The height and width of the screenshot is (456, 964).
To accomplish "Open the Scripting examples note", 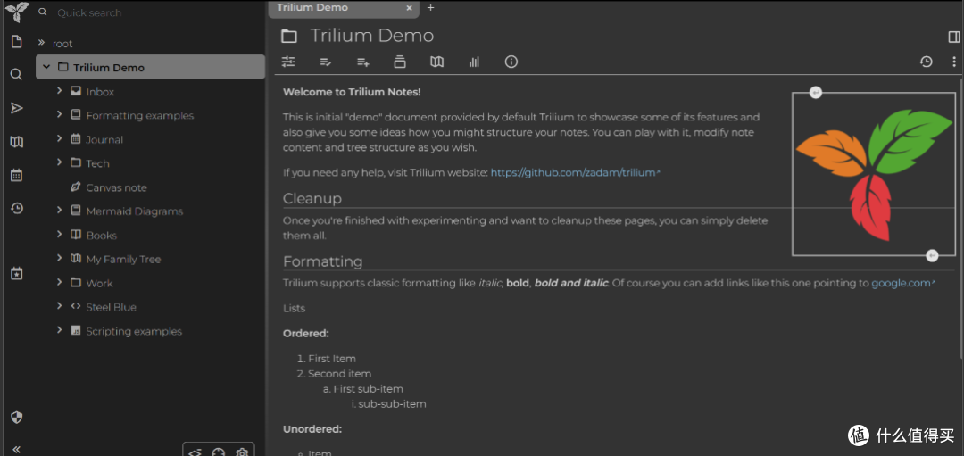I will pyautogui.click(x=134, y=331).
